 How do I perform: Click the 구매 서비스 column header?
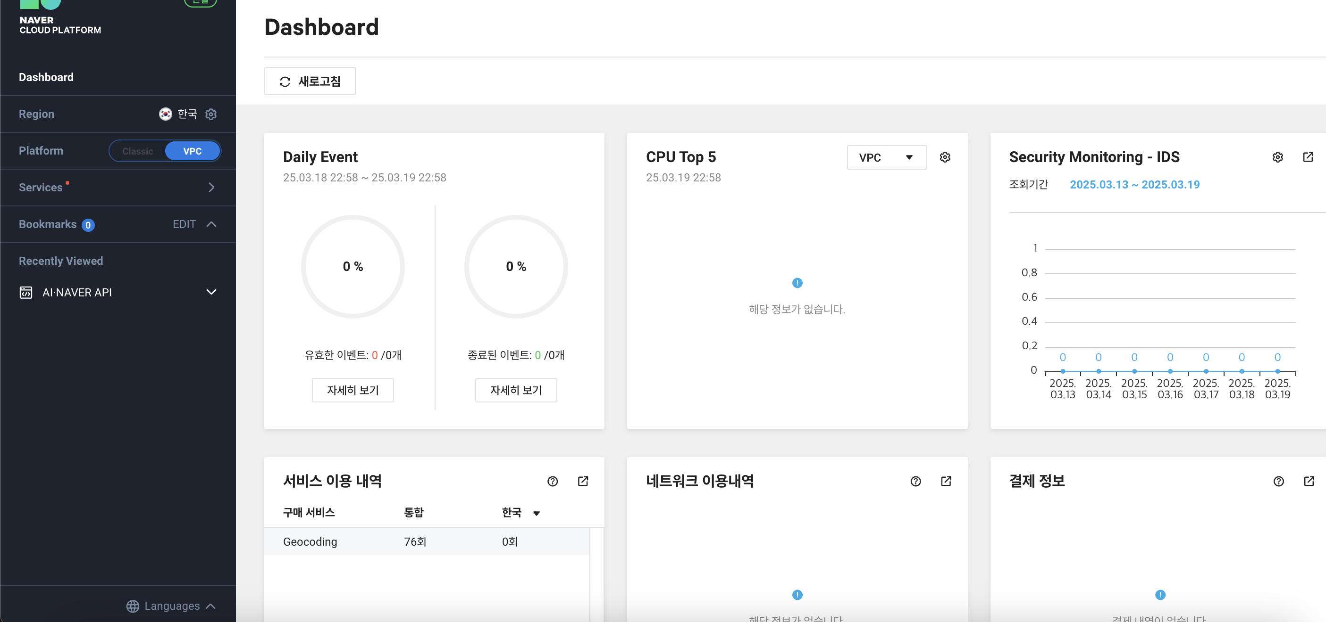pos(309,513)
